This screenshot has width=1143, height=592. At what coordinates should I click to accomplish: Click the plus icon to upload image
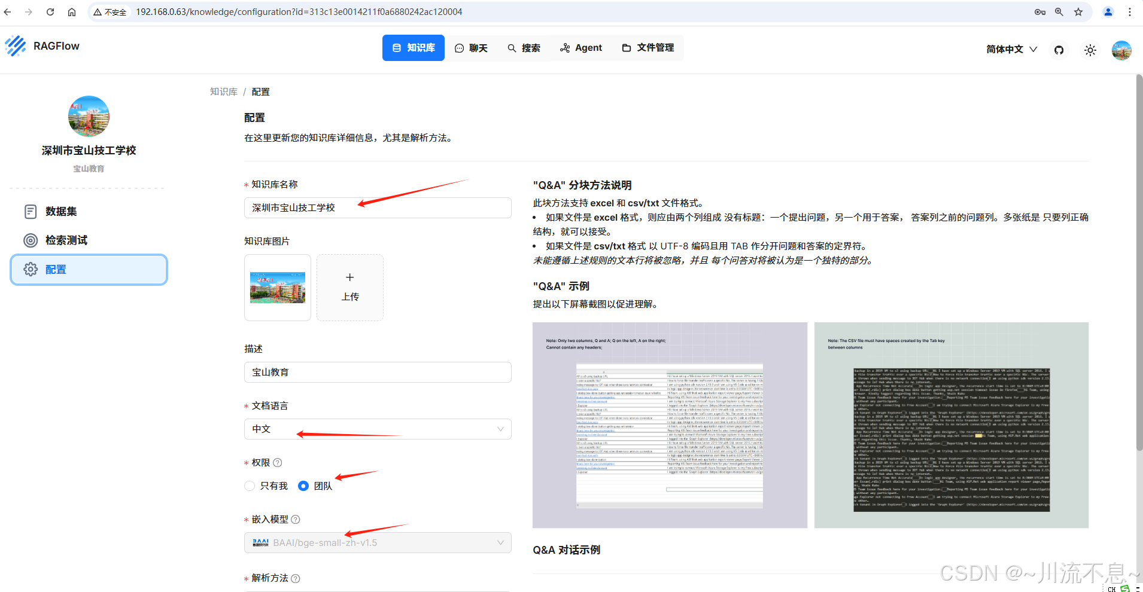point(350,277)
